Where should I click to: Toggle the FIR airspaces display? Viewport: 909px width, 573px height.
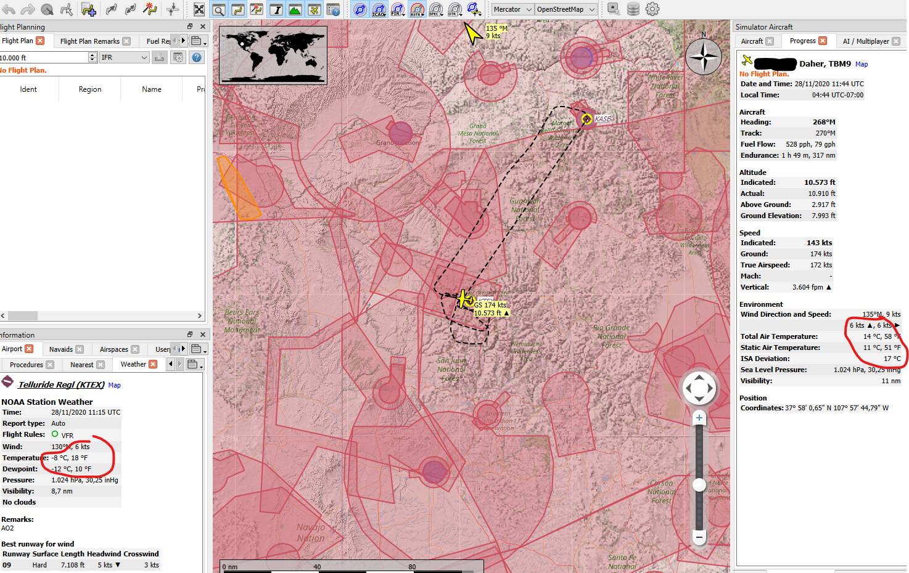pos(397,10)
